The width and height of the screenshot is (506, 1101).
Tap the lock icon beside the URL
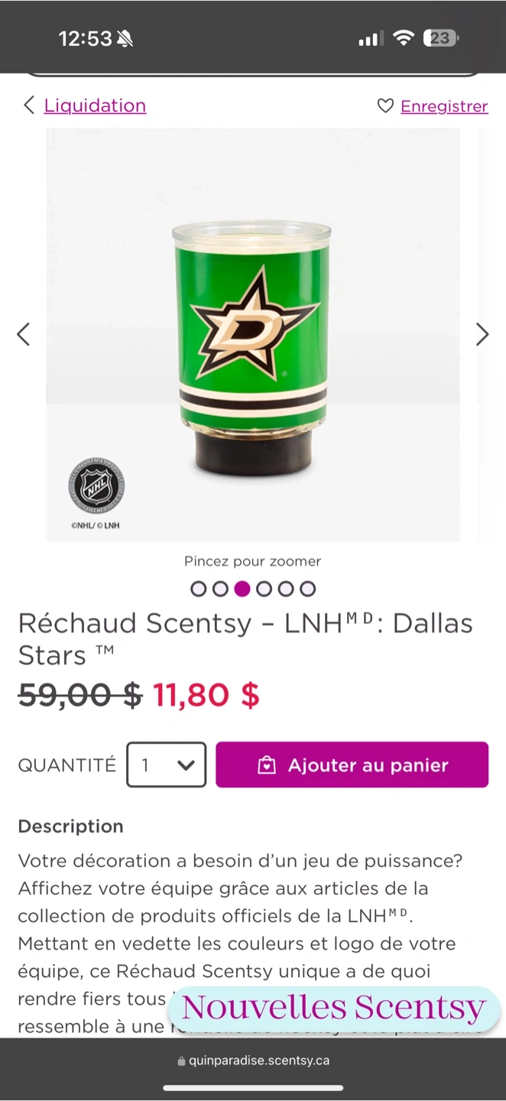coord(181,1061)
